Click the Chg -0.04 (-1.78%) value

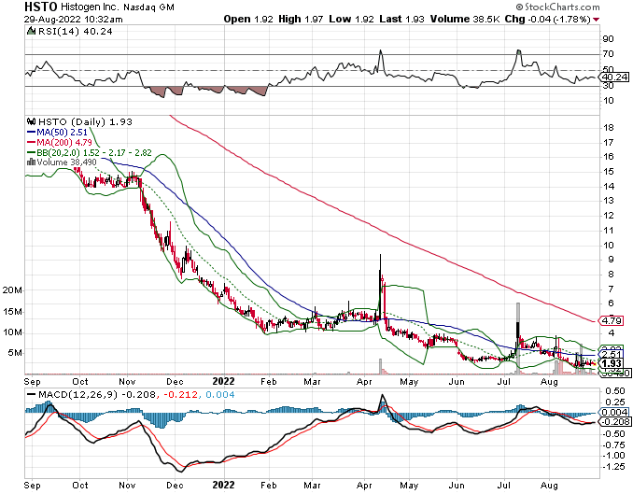pyautogui.click(x=548, y=19)
